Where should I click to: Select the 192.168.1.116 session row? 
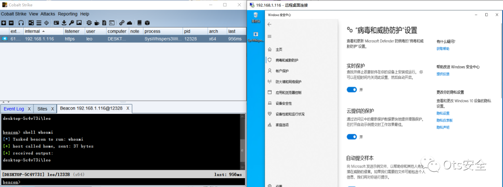123,39
